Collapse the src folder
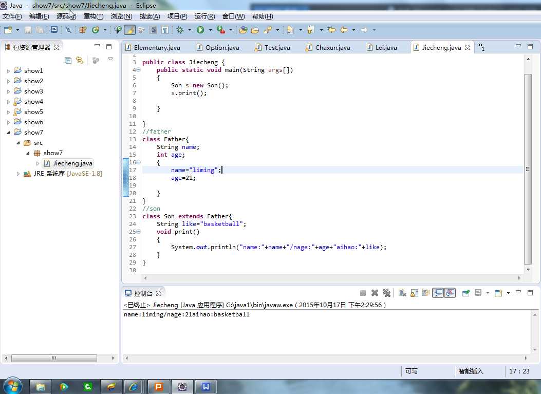This screenshot has height=394, width=541. (x=18, y=143)
